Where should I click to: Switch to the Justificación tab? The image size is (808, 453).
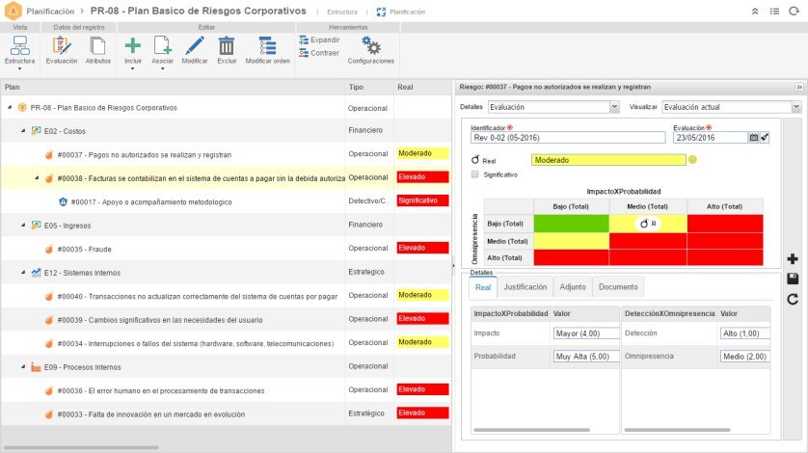click(x=525, y=287)
